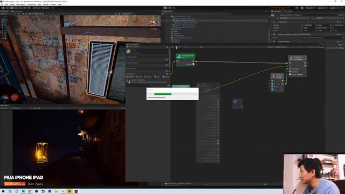Image resolution: width=345 pixels, height=194 pixels.
Task: Open the Layers dropdown
Action: 322,8
